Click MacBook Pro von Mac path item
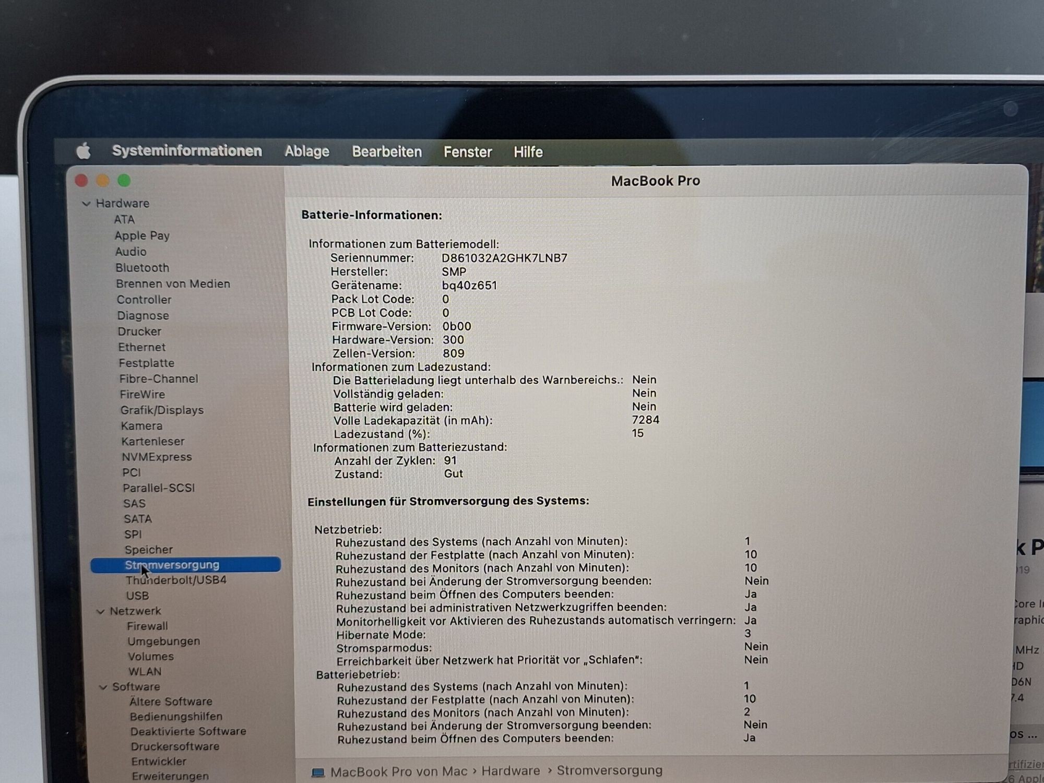The width and height of the screenshot is (1044, 783). coord(399,772)
